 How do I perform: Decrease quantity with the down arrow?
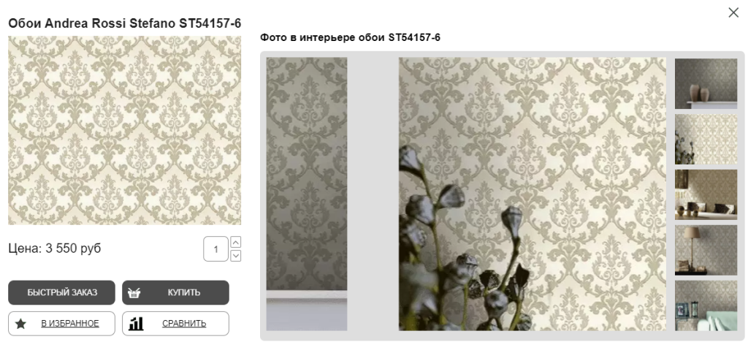(x=236, y=256)
